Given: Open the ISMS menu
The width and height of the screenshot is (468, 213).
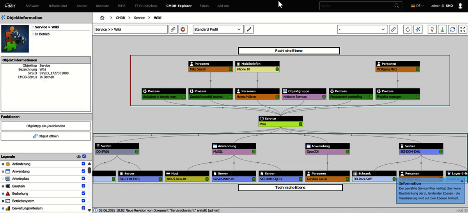Looking at the screenshot, I should pos(122,6).
